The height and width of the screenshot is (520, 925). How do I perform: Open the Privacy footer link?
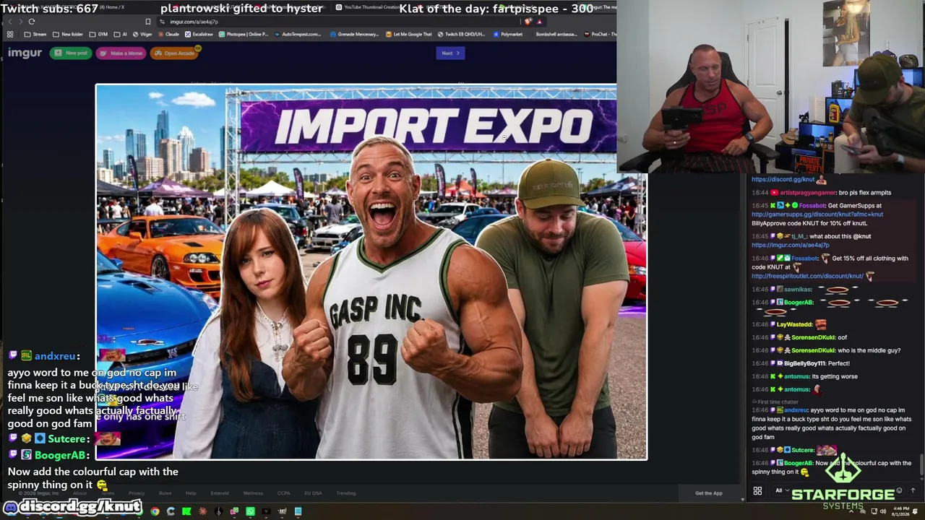pyautogui.click(x=136, y=493)
